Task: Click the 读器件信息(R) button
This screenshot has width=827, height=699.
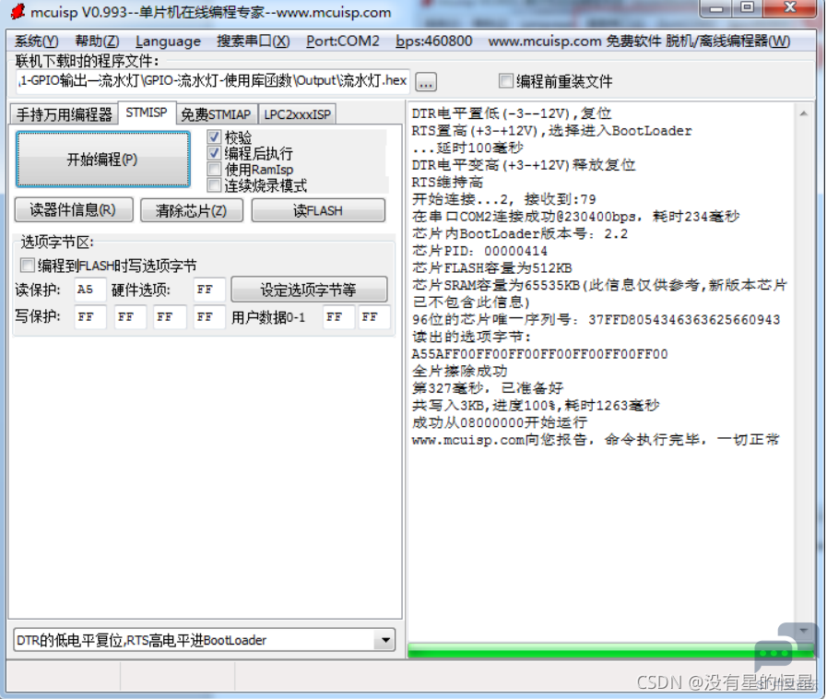Action: coord(74,210)
